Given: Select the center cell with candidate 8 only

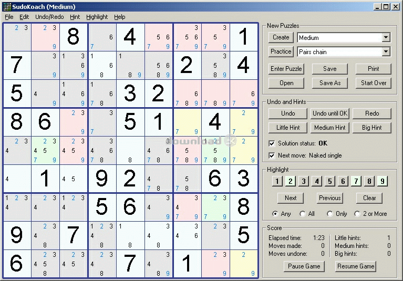Looking at the screenshot, I should coord(130,151).
